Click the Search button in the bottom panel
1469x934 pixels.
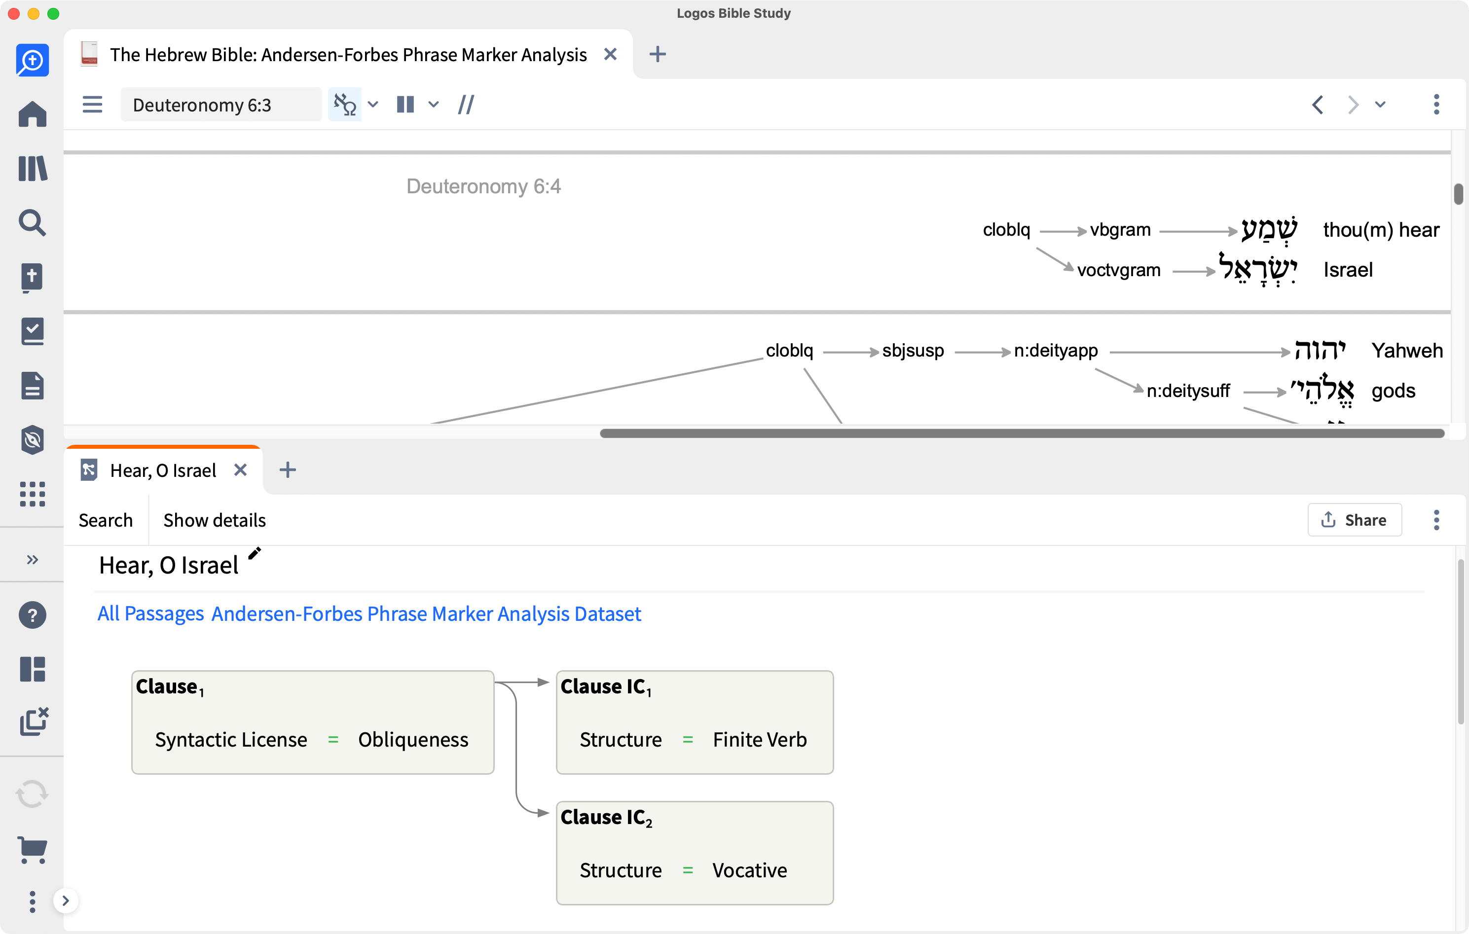tap(106, 520)
